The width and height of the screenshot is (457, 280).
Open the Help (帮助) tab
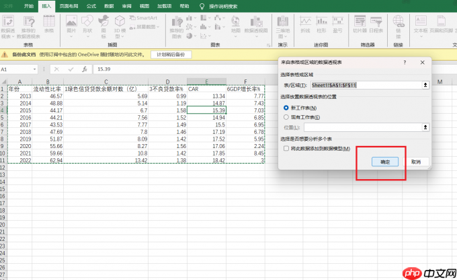[184, 6]
